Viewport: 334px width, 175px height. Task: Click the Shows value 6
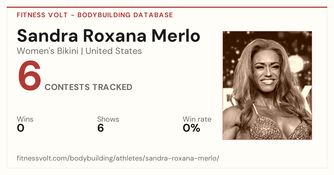[x=100, y=128]
